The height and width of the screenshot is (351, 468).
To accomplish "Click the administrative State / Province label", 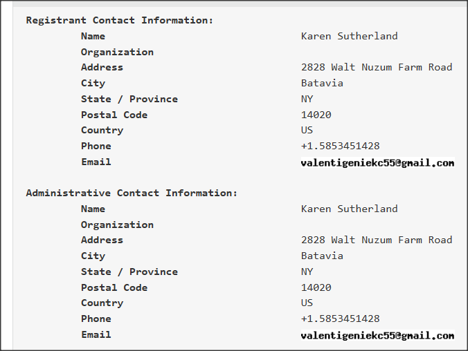I will tap(129, 272).
